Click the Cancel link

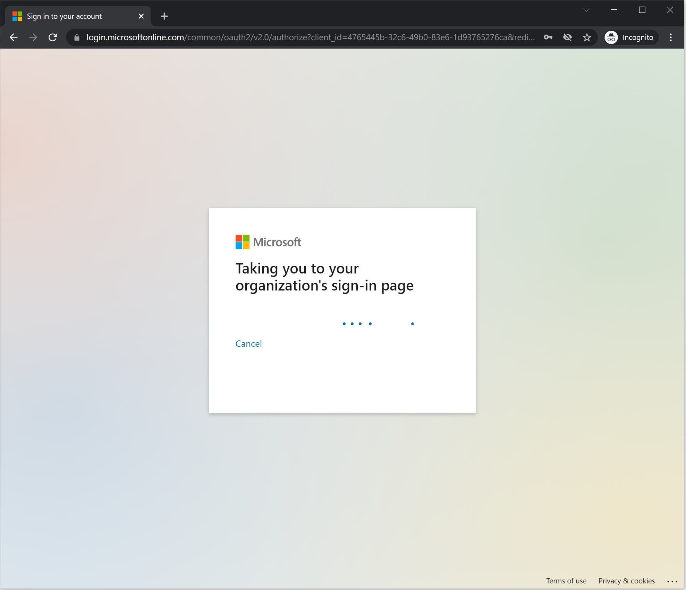248,344
